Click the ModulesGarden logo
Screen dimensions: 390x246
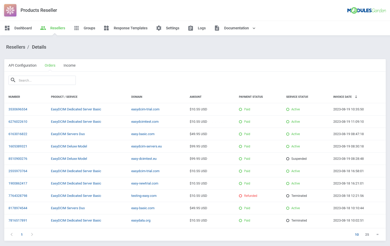point(366,11)
